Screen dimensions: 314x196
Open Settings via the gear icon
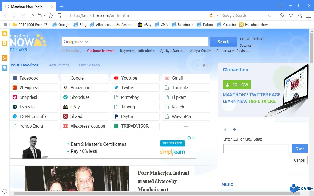pyautogui.click(x=4, y=191)
